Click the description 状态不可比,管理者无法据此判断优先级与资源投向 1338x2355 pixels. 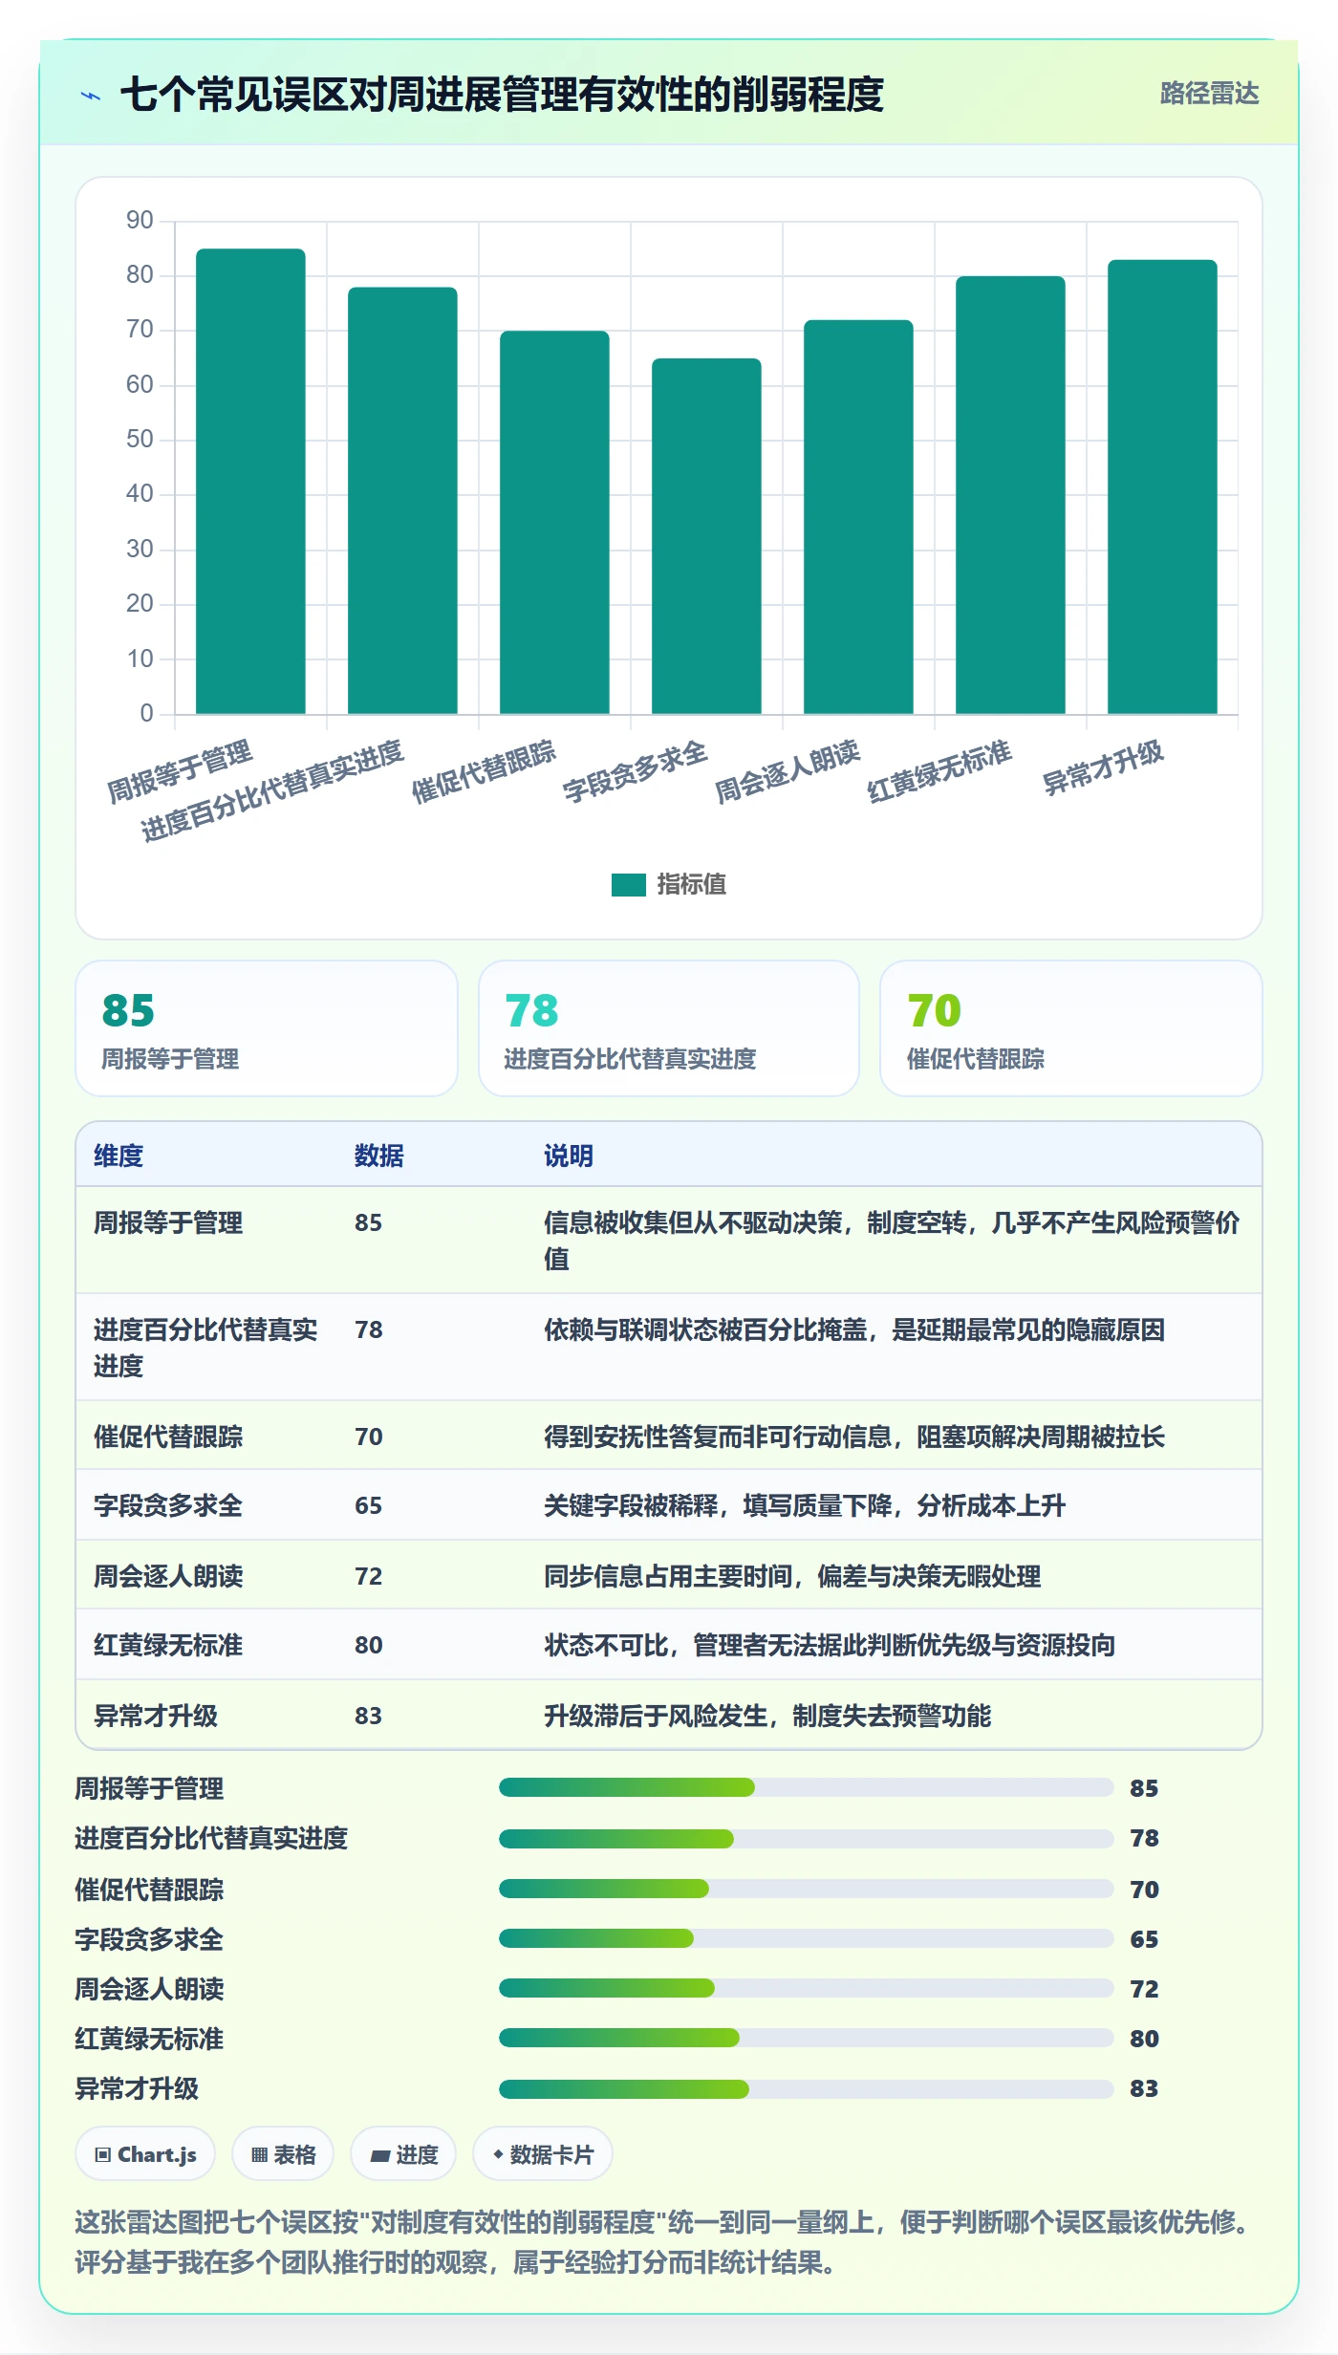(x=830, y=1645)
